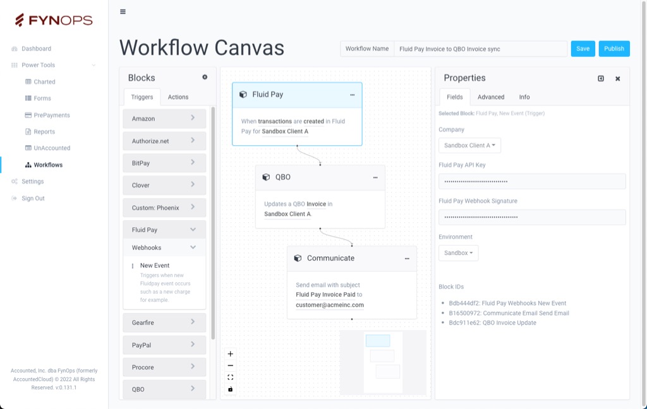Select the Fields tab in Properties
The width and height of the screenshot is (647, 409).
(455, 97)
